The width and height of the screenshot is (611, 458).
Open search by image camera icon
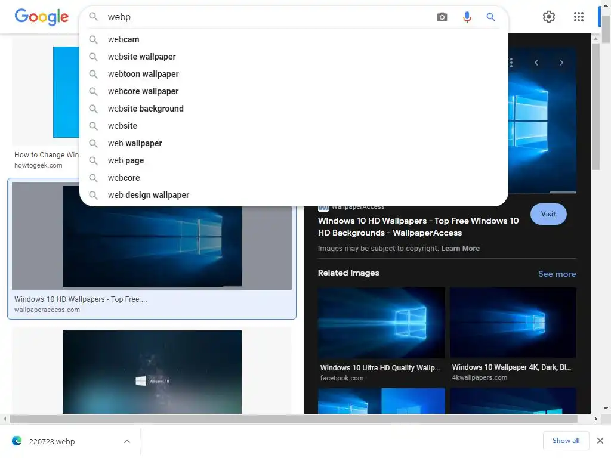pos(442,17)
